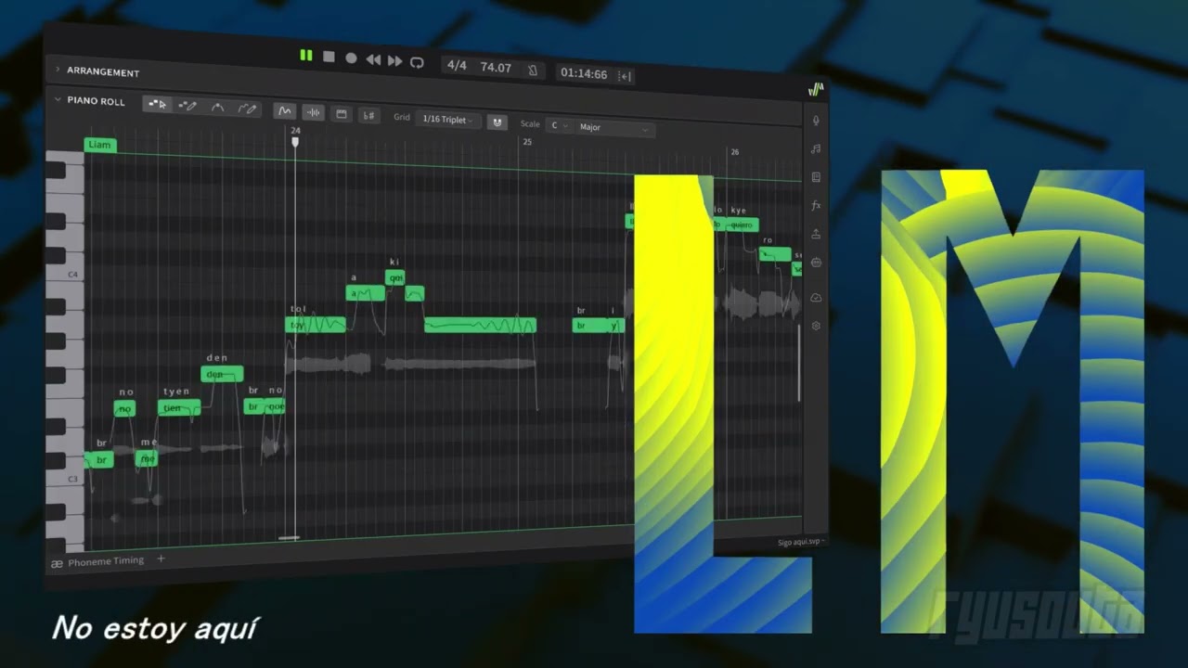Click the 'Sigo aquí.svp' file name
1188x668 pixels.
799,541
